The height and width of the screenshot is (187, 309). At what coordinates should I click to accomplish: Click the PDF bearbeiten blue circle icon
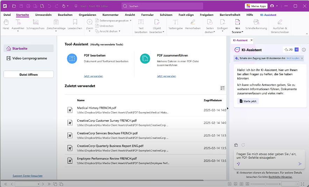pyautogui.click(x=72, y=59)
